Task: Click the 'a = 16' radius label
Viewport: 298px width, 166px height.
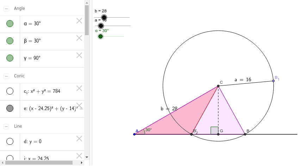Action: click(x=243, y=80)
